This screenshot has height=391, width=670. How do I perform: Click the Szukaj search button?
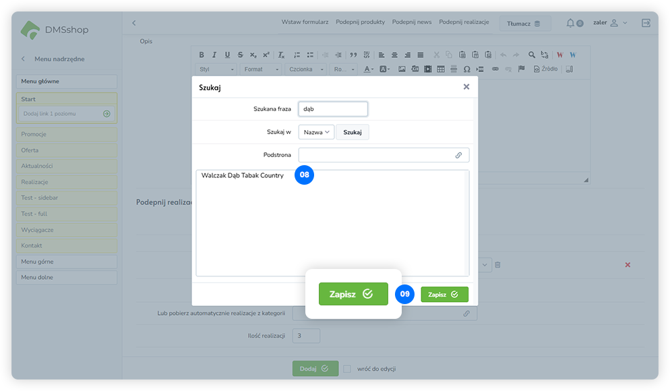coord(352,132)
